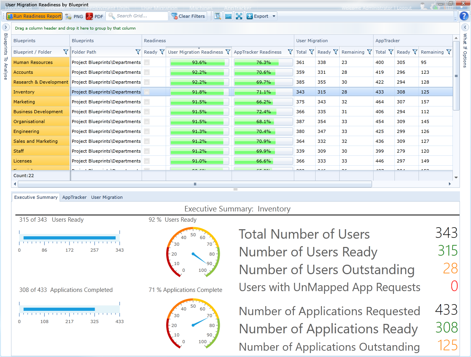Click the grid vertical scrollbar thumb
The image size is (471, 357).
point(456,76)
